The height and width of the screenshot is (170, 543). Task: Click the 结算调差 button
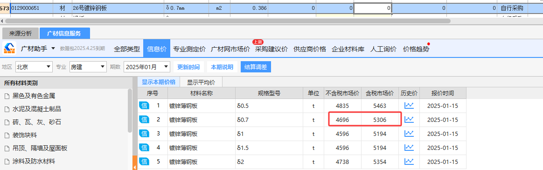point(256,67)
